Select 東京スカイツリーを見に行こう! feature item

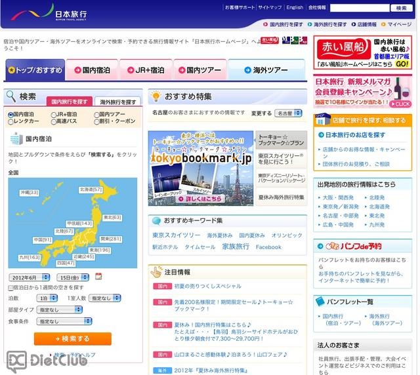pos(282,159)
